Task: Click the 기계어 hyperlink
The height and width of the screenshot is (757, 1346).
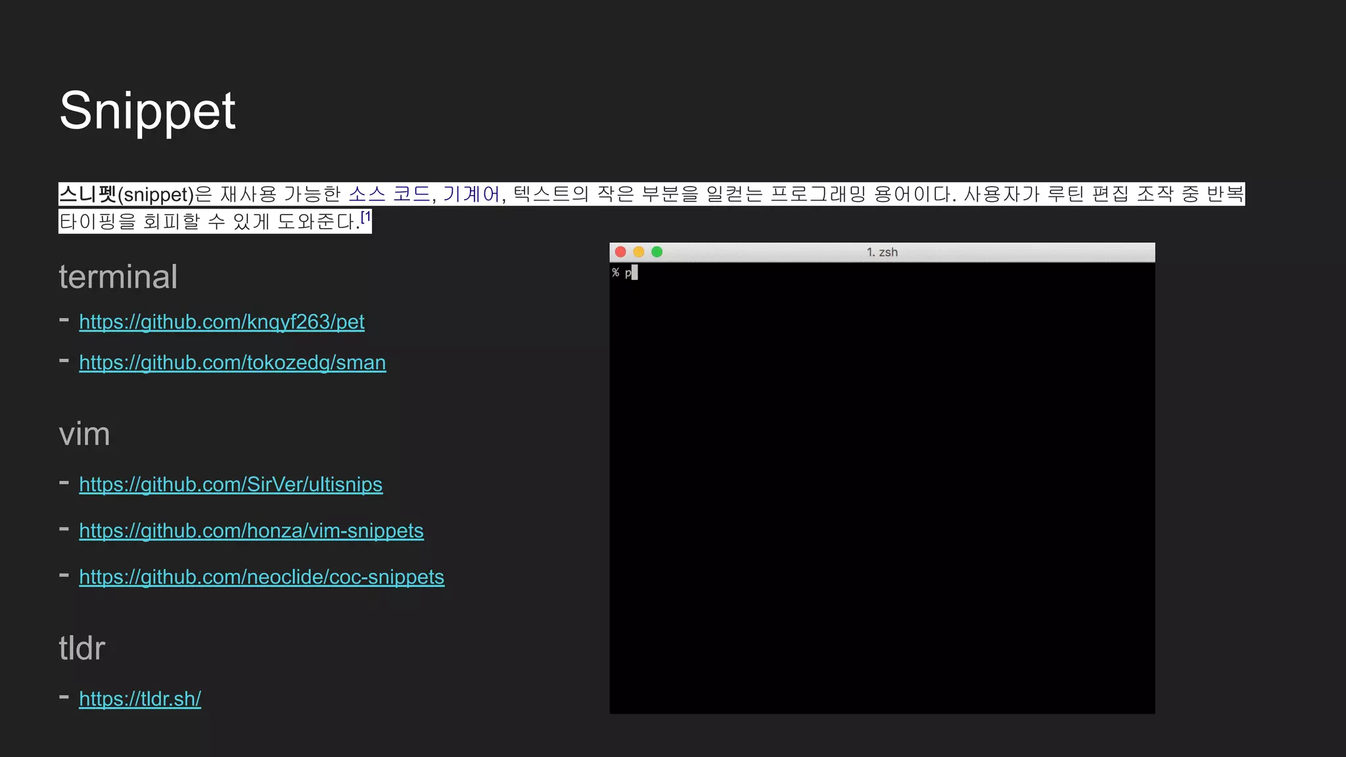Action: click(x=471, y=195)
